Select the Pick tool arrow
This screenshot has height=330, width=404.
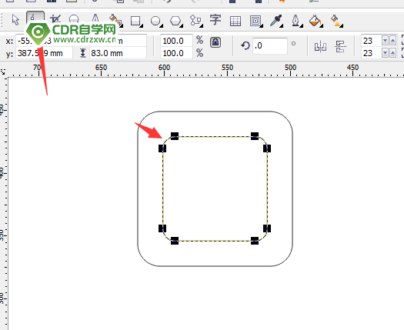tap(15, 20)
